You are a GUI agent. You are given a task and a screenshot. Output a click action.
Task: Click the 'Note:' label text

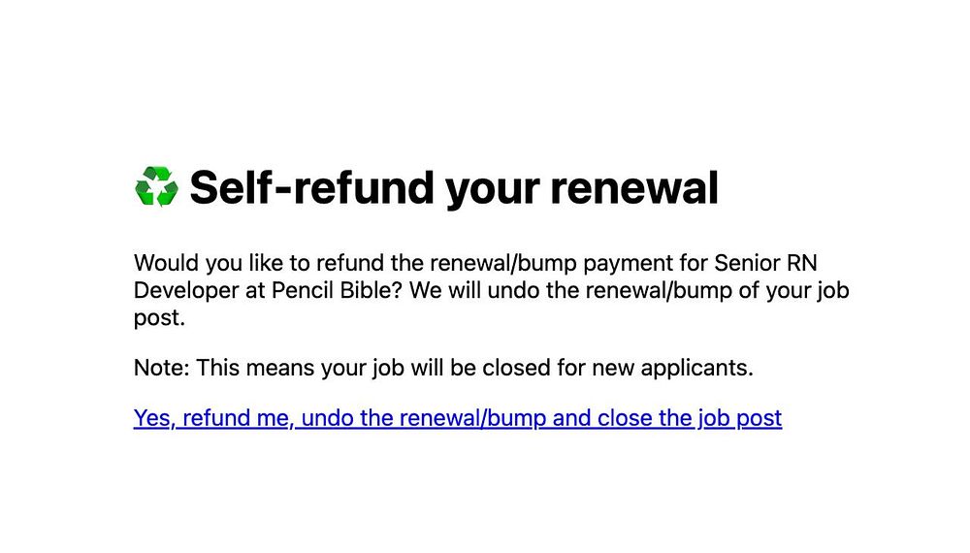161,368
